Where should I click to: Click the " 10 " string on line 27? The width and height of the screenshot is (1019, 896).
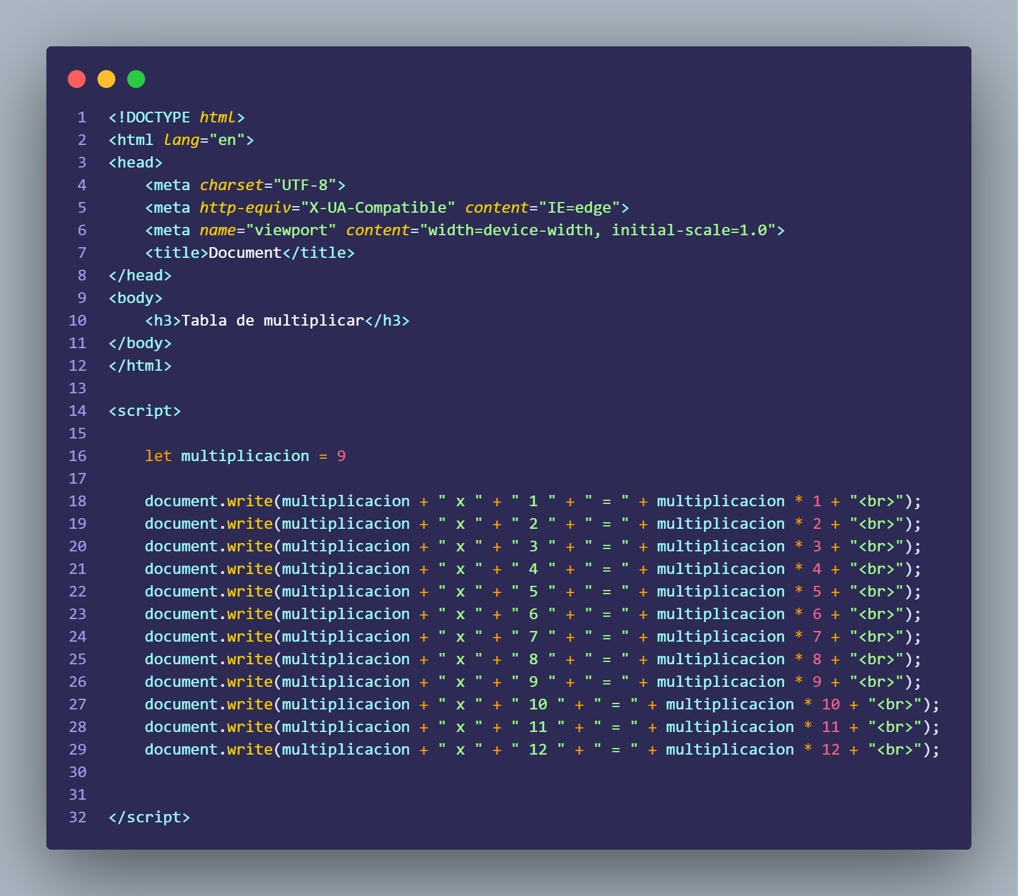pos(538,704)
